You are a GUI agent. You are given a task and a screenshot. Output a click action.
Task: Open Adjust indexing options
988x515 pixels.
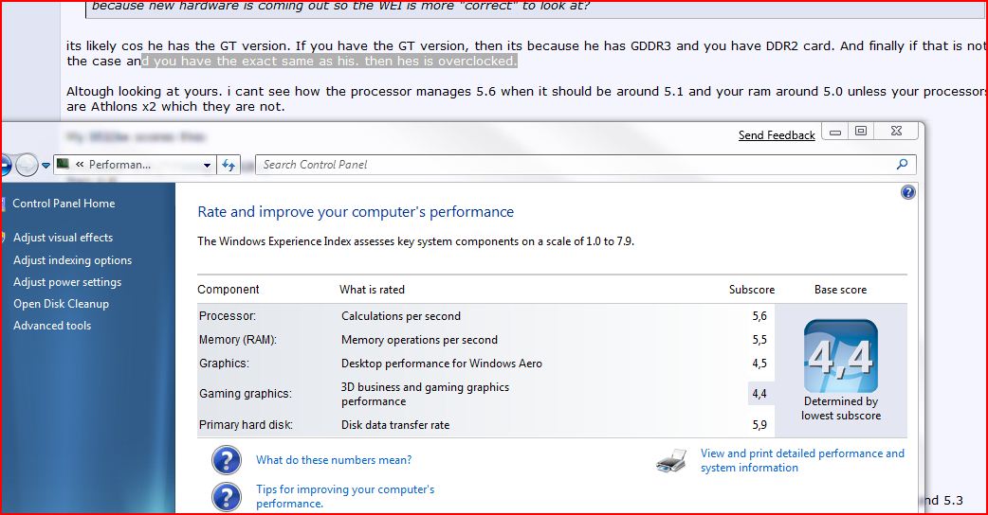[72, 260]
